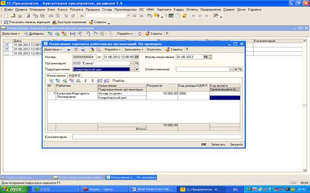Click help question icon in list window toolbar
This screenshot has width=310, height=193.
tap(167, 34)
